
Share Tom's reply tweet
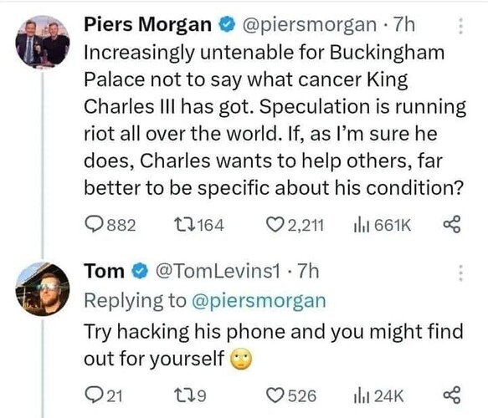[x=451, y=395]
